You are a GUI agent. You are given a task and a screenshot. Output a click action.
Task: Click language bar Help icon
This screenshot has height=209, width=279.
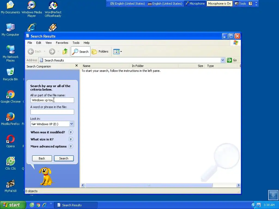click(x=250, y=4)
